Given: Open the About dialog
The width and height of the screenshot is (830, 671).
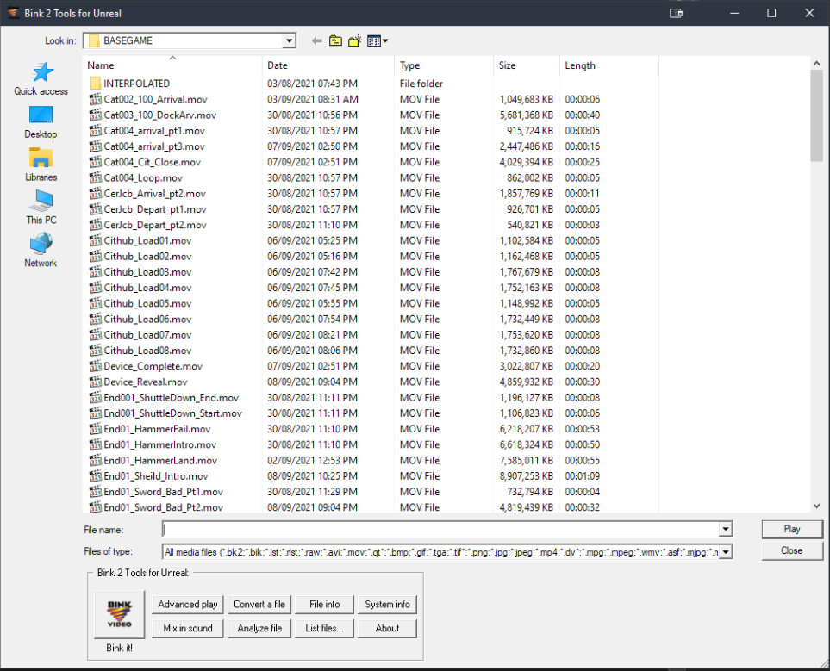Looking at the screenshot, I should (x=388, y=628).
